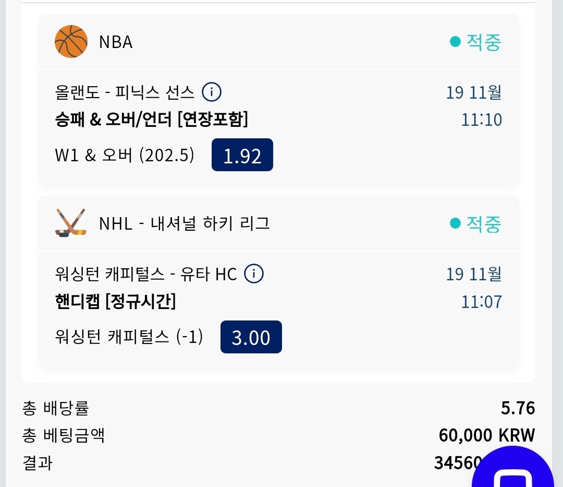The height and width of the screenshot is (487, 563).
Task: Click the teal status dot beside NHL 적중
Action: pos(455,223)
